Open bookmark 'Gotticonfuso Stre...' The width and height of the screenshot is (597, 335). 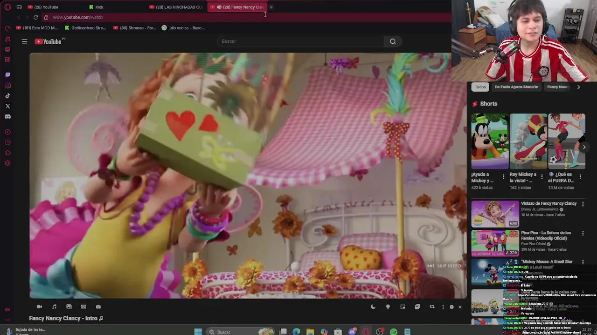pyautogui.click(x=85, y=28)
